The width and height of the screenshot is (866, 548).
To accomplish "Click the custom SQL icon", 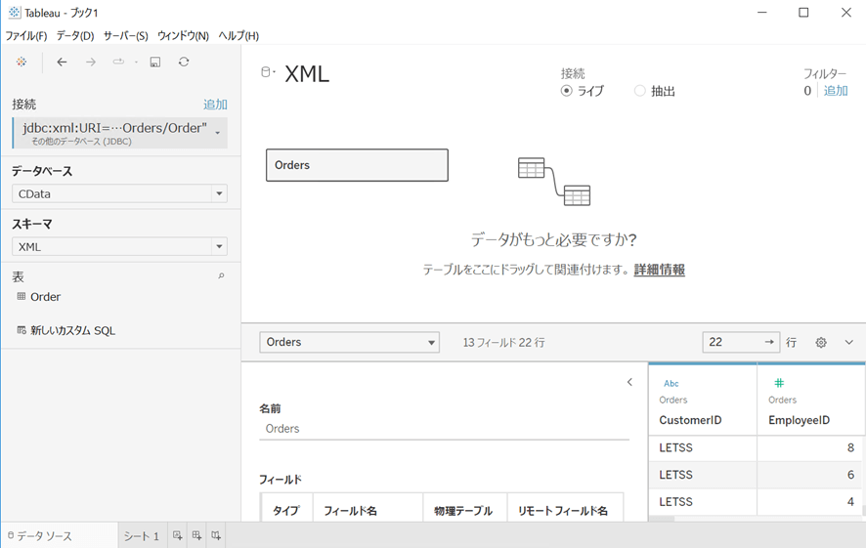I will coord(21,330).
